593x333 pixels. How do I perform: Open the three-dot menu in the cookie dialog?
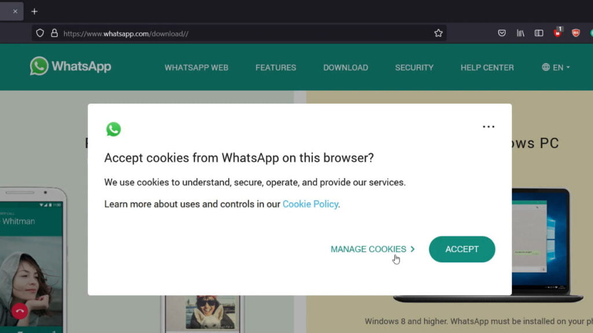coord(488,126)
